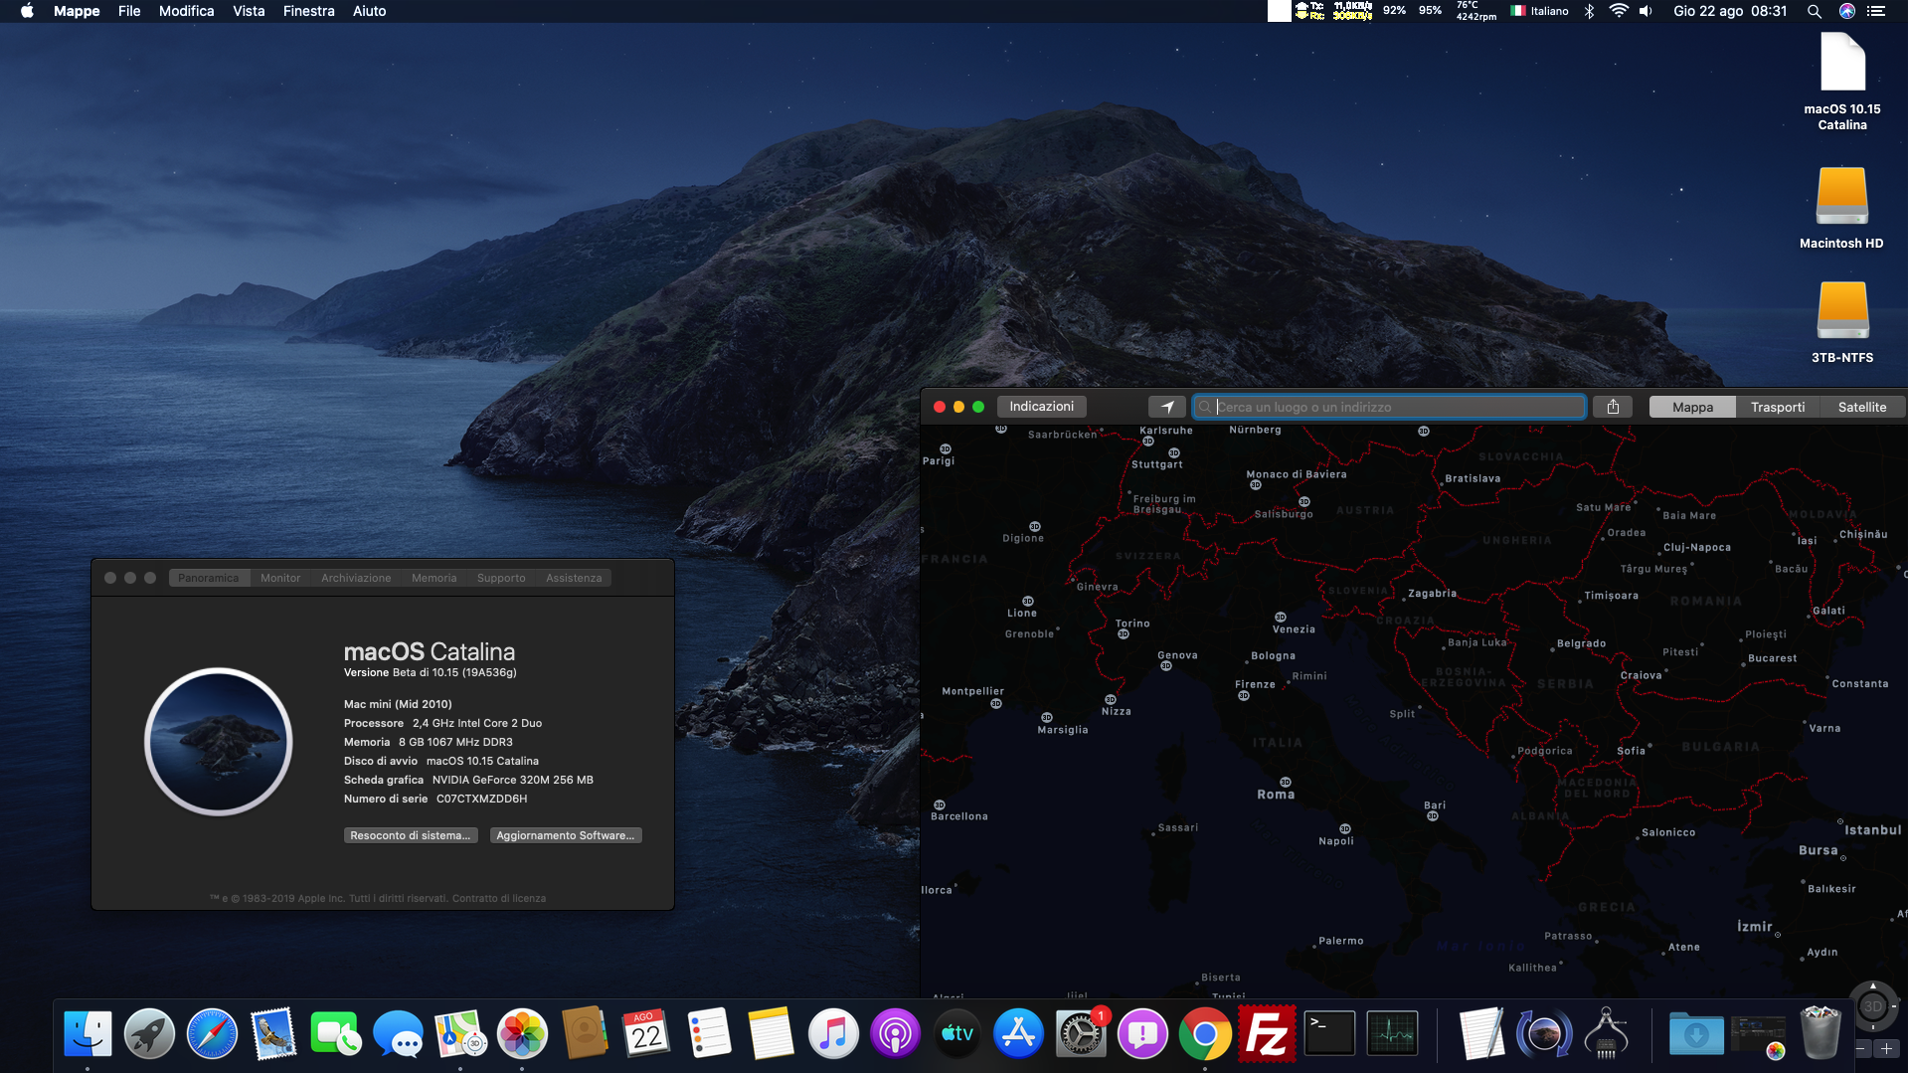
Task: Activate Siri from menu bar
Action: pyautogui.click(x=1846, y=11)
